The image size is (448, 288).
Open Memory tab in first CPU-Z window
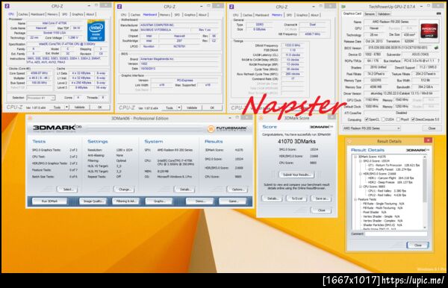pos(52,14)
